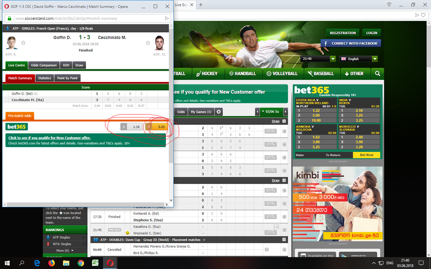The image size is (431, 269).
Task: Click LIVE icon for Kasatkina match
Action: (x=276, y=227)
